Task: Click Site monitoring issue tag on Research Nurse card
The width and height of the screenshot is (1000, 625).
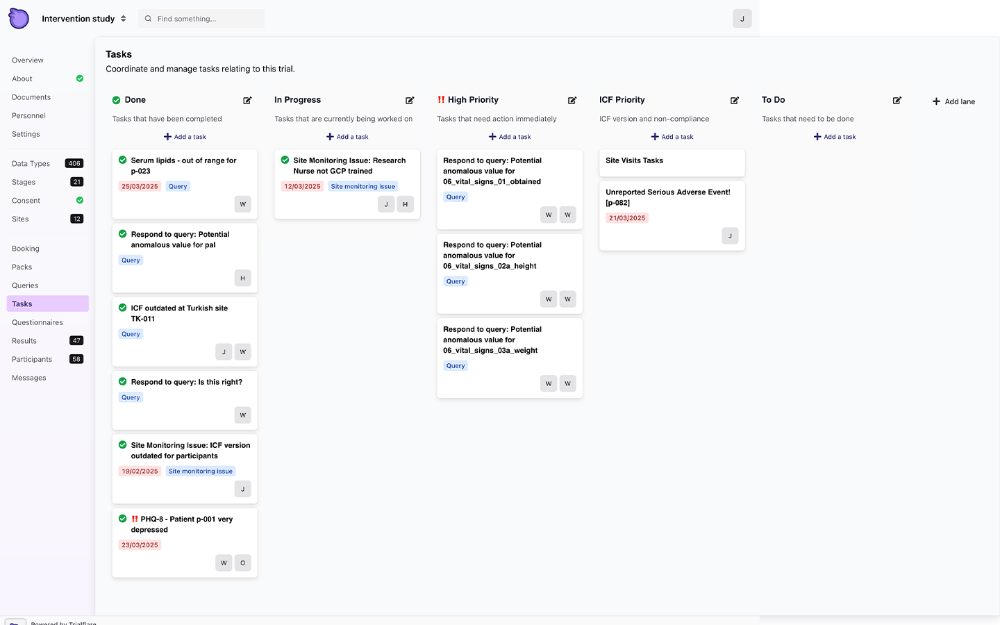Action: [x=363, y=186]
